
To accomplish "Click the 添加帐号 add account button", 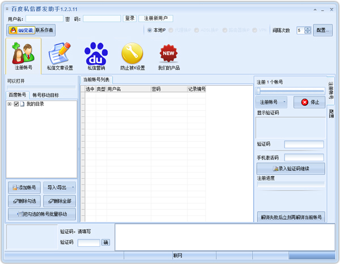I will coord(24,187).
